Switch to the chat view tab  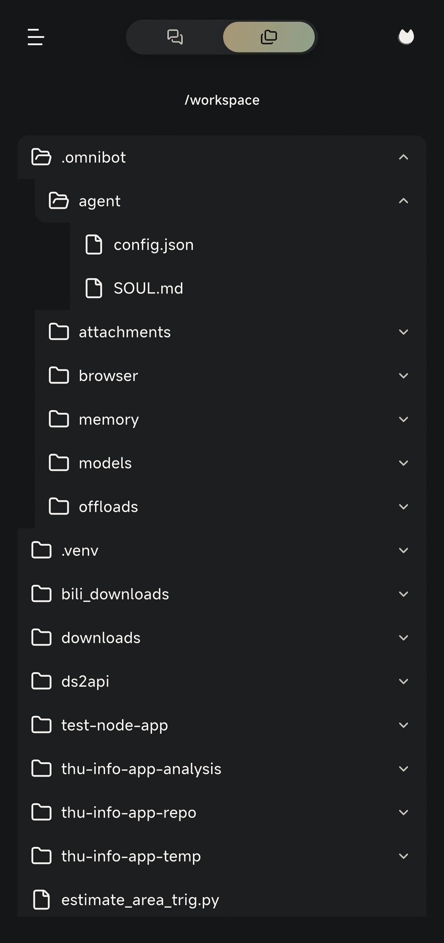[175, 37]
